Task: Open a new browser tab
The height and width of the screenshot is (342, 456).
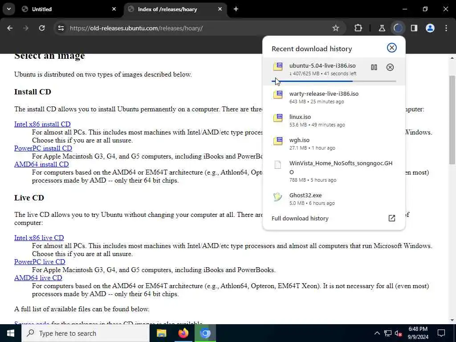Action: (x=236, y=9)
